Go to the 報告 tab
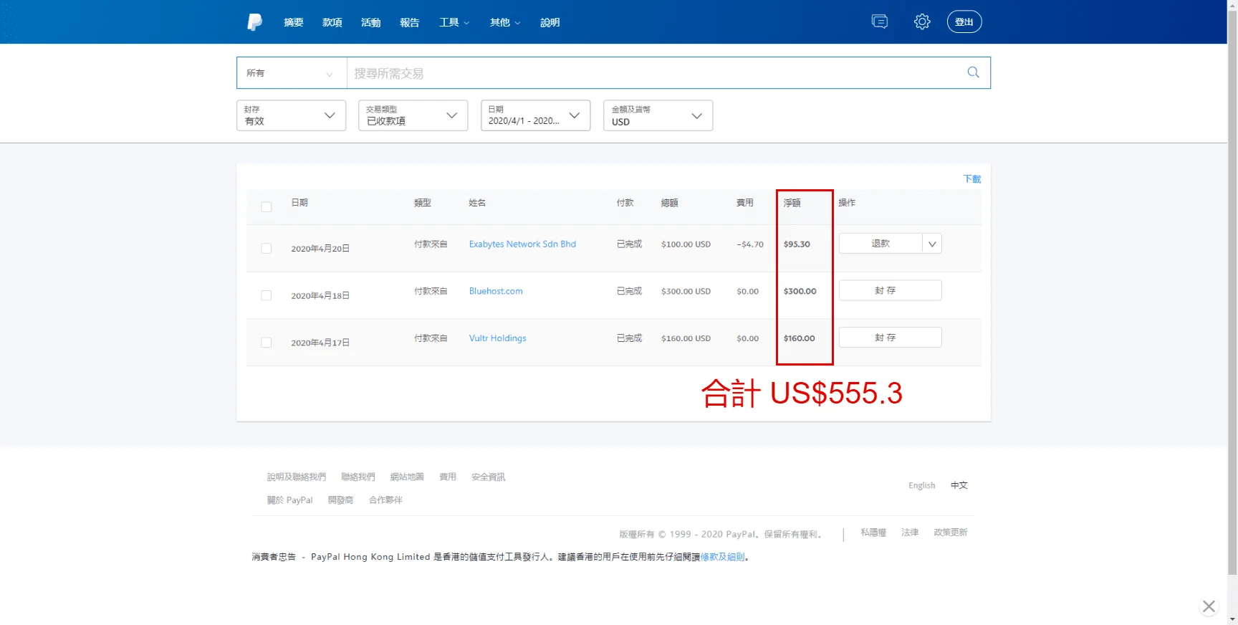Viewport: 1238px width, 625px height. (x=409, y=22)
